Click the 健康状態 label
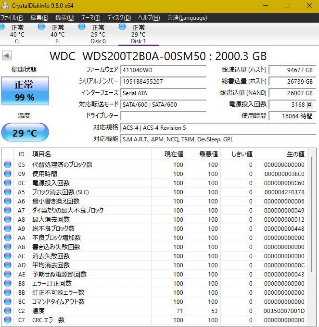This screenshot has height=327, width=319. click(24, 69)
